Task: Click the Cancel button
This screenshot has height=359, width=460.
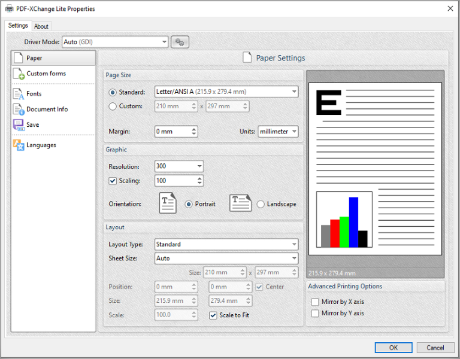Action: 435,348
